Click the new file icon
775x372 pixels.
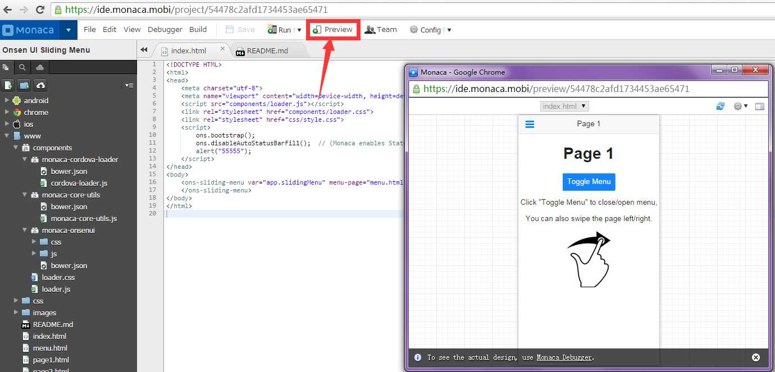pyautogui.click(x=8, y=85)
